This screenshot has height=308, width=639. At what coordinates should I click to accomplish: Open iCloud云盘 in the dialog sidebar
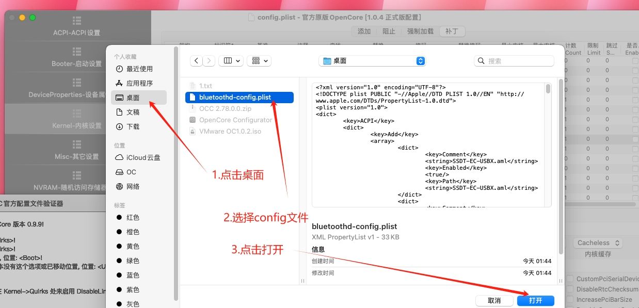click(x=143, y=157)
